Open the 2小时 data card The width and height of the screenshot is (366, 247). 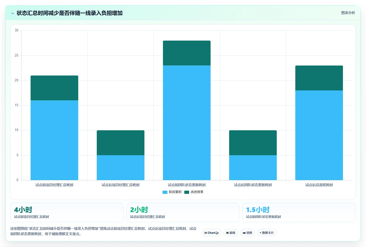click(x=183, y=212)
